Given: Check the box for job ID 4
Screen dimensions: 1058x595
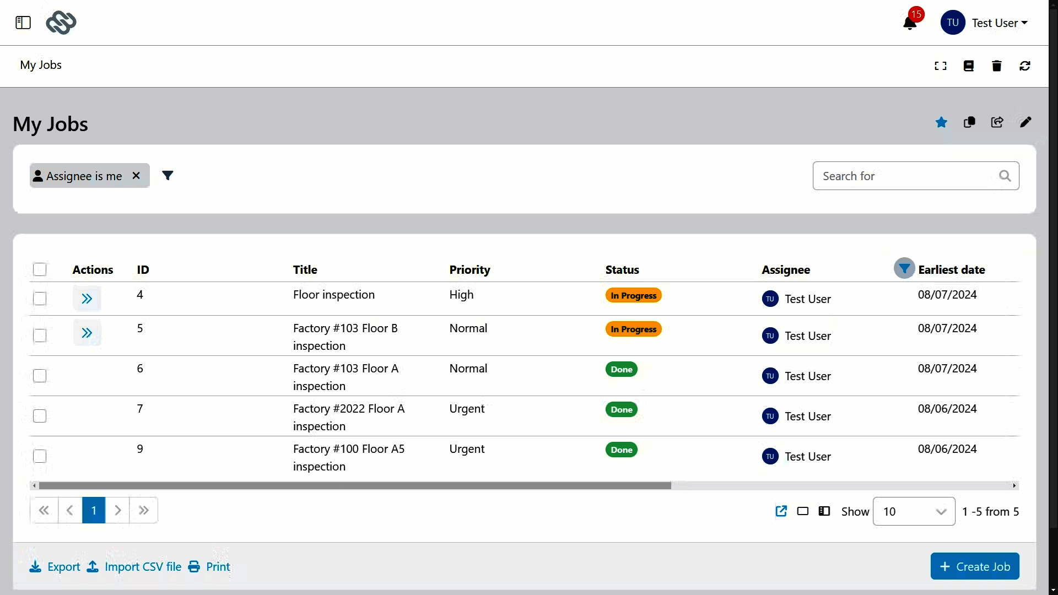Looking at the screenshot, I should [40, 299].
